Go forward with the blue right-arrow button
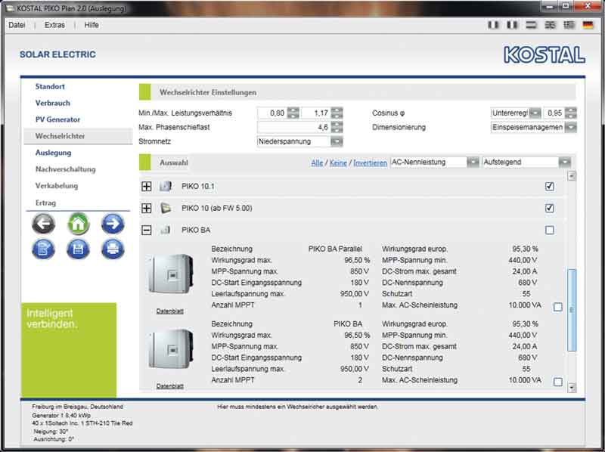 point(113,224)
